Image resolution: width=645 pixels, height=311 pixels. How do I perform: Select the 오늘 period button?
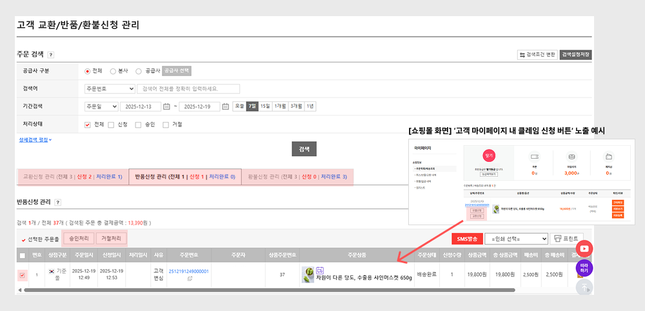click(239, 106)
